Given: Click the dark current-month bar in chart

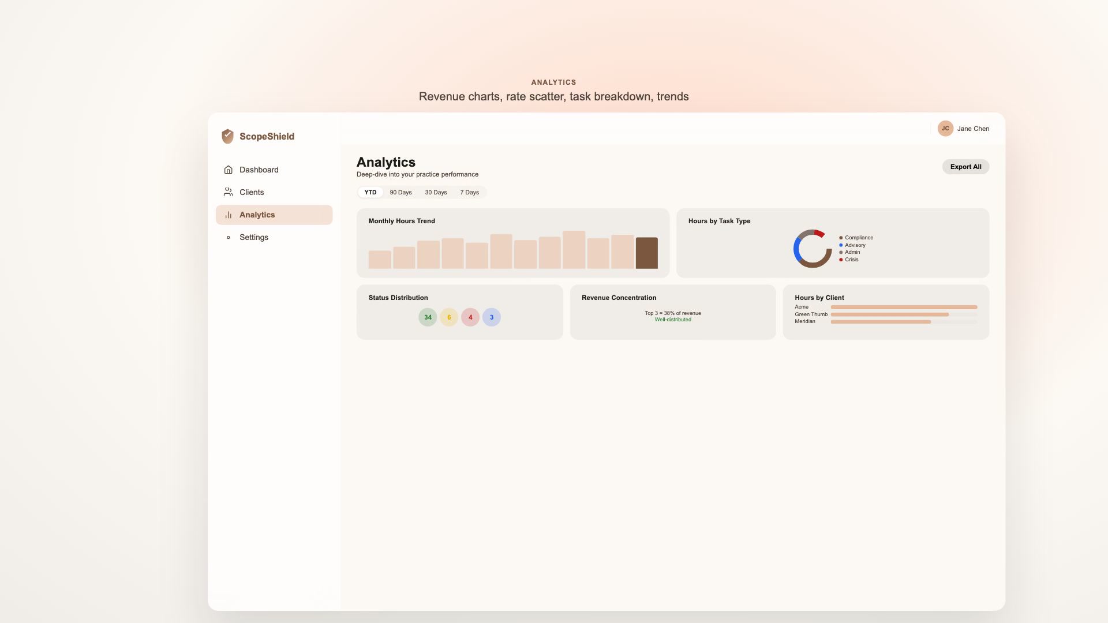Looking at the screenshot, I should click(646, 253).
